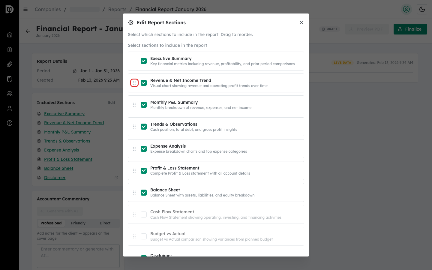Open the Executive Summary section link

point(64,114)
